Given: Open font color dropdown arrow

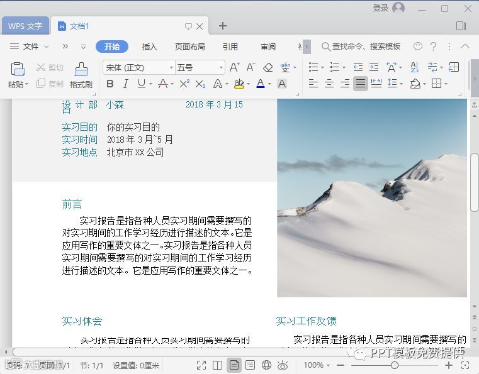Looking at the screenshot, I should coord(270,84).
